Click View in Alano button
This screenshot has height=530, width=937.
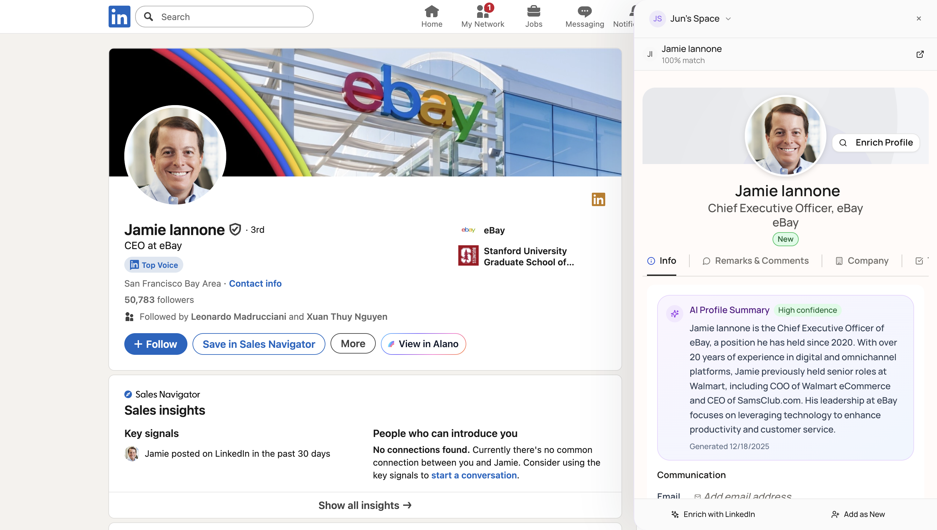pos(423,344)
